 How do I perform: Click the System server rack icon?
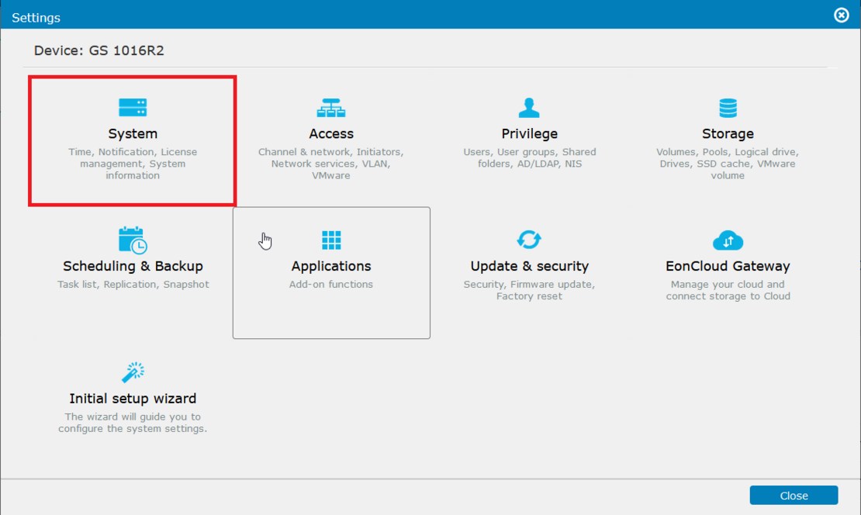133,108
